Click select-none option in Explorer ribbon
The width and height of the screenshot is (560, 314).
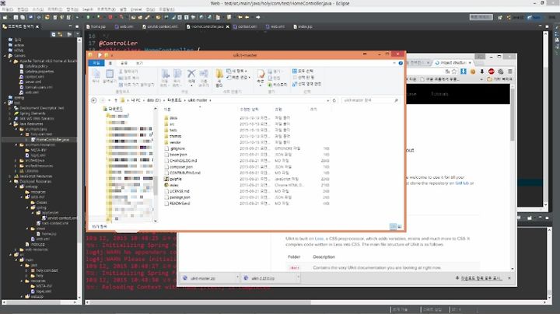(x=303, y=78)
